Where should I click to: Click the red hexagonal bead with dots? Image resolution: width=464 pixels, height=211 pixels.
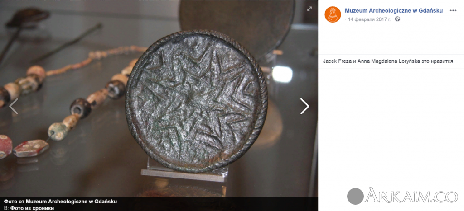pyautogui.click(x=30, y=149)
